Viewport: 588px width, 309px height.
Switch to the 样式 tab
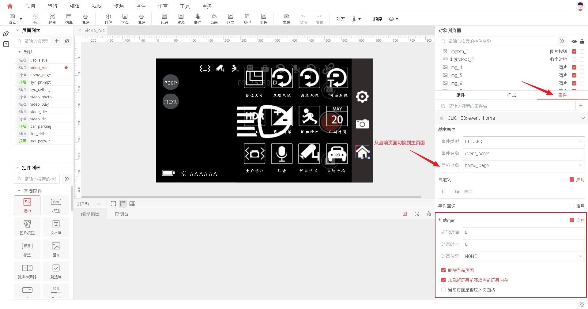click(511, 95)
